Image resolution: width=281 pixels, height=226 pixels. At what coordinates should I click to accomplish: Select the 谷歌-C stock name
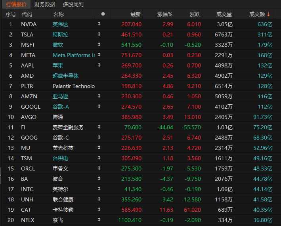point(61,138)
